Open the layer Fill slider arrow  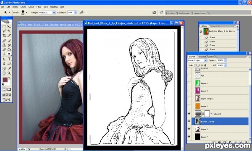point(225,65)
